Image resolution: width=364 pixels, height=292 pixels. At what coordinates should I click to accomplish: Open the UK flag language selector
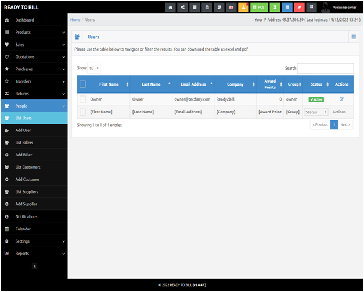(231, 8)
